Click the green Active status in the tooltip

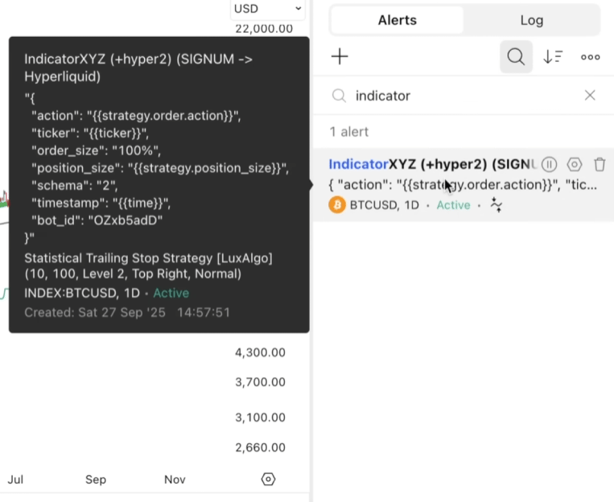[x=171, y=293]
